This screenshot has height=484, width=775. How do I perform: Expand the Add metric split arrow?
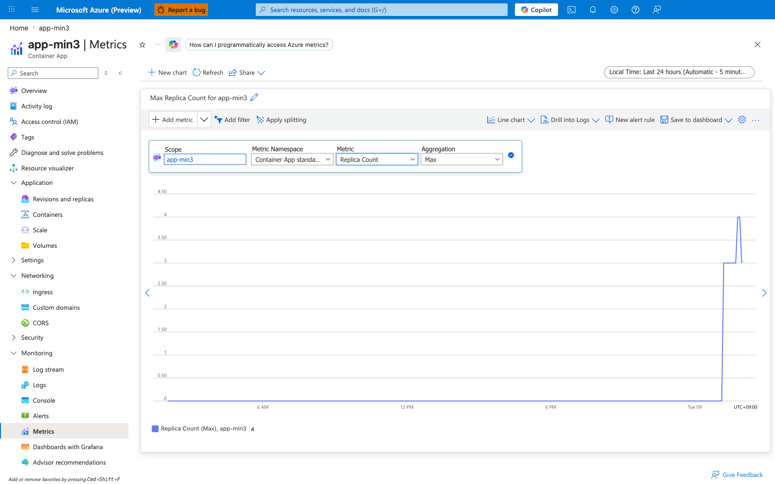(x=204, y=120)
